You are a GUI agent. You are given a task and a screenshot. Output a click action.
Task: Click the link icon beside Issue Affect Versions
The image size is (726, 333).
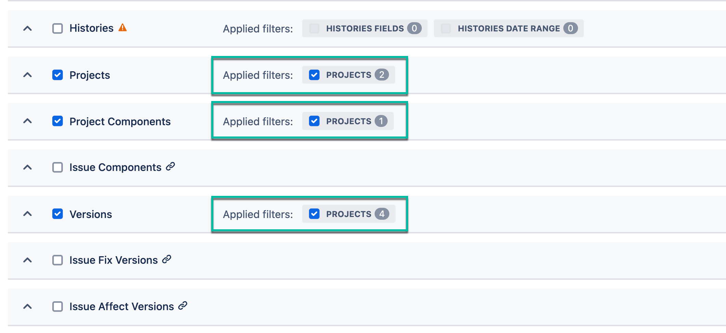183,306
